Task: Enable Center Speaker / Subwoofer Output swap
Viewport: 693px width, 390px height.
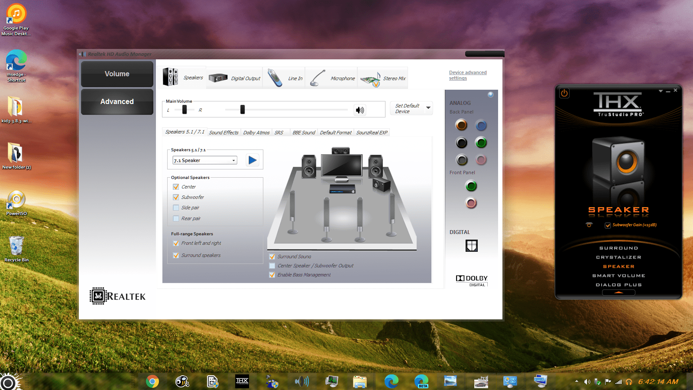Action: [272, 266]
